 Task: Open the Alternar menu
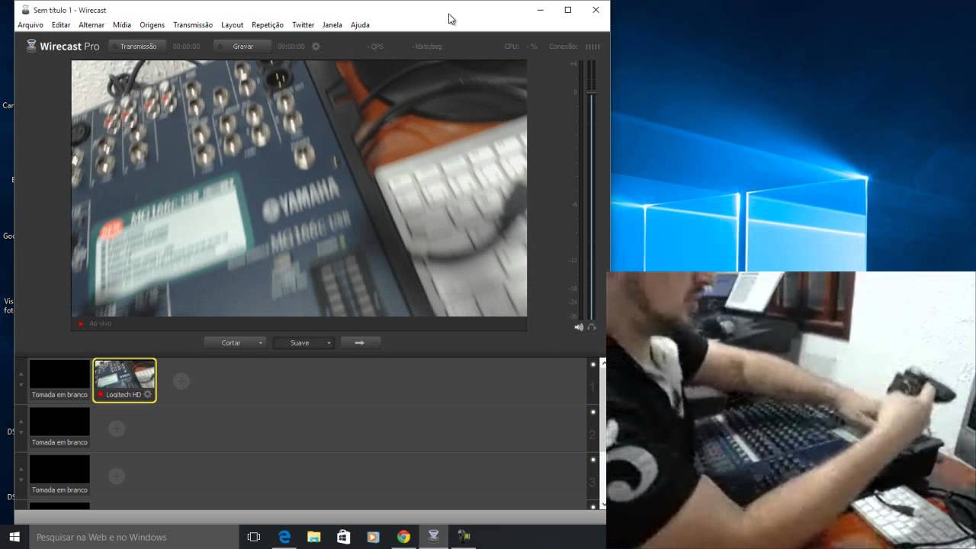(91, 25)
